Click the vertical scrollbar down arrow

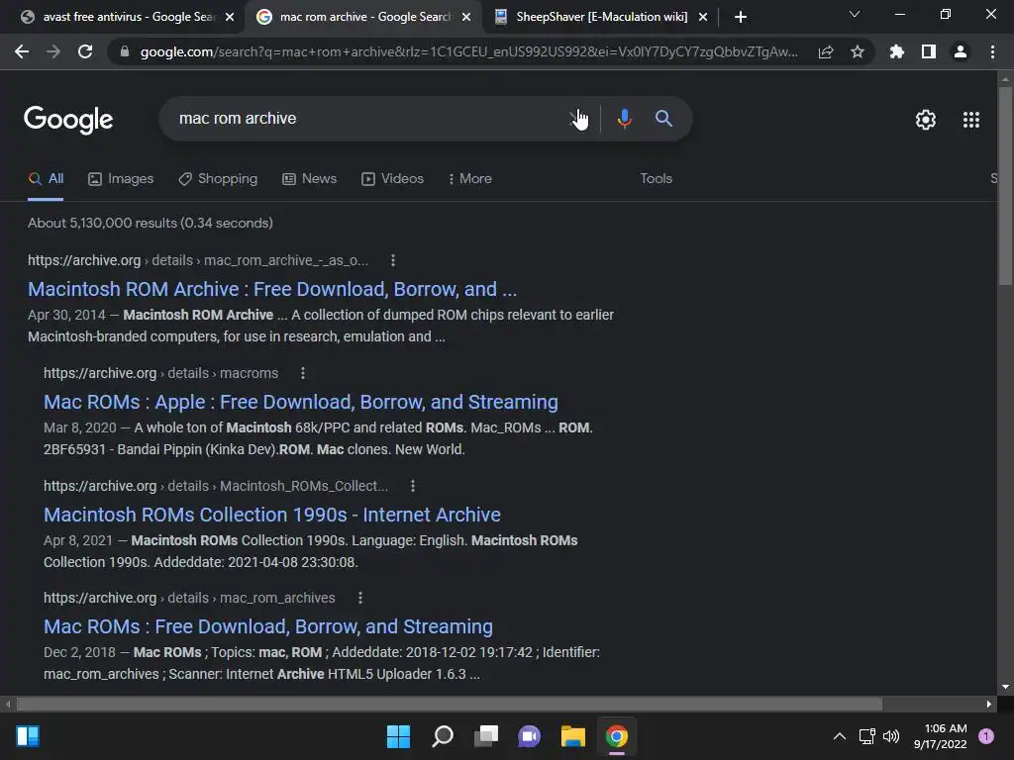[1005, 687]
